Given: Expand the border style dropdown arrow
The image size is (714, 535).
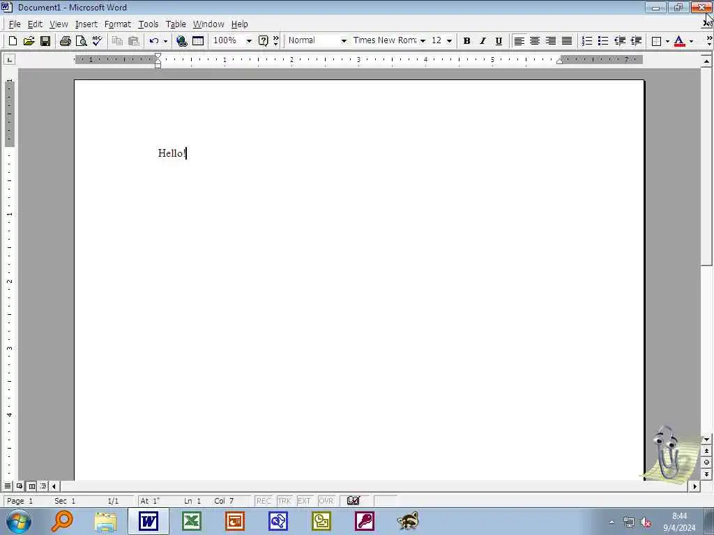Looking at the screenshot, I should [667, 41].
